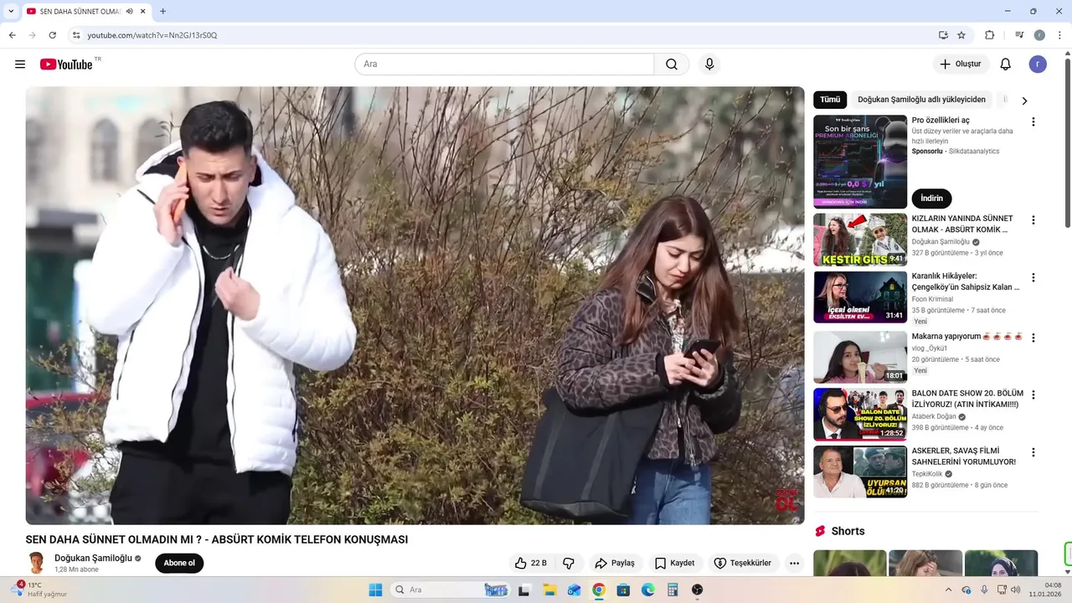This screenshot has height=603, width=1072.
Task: Open a new browser tab
Action: pyautogui.click(x=162, y=11)
